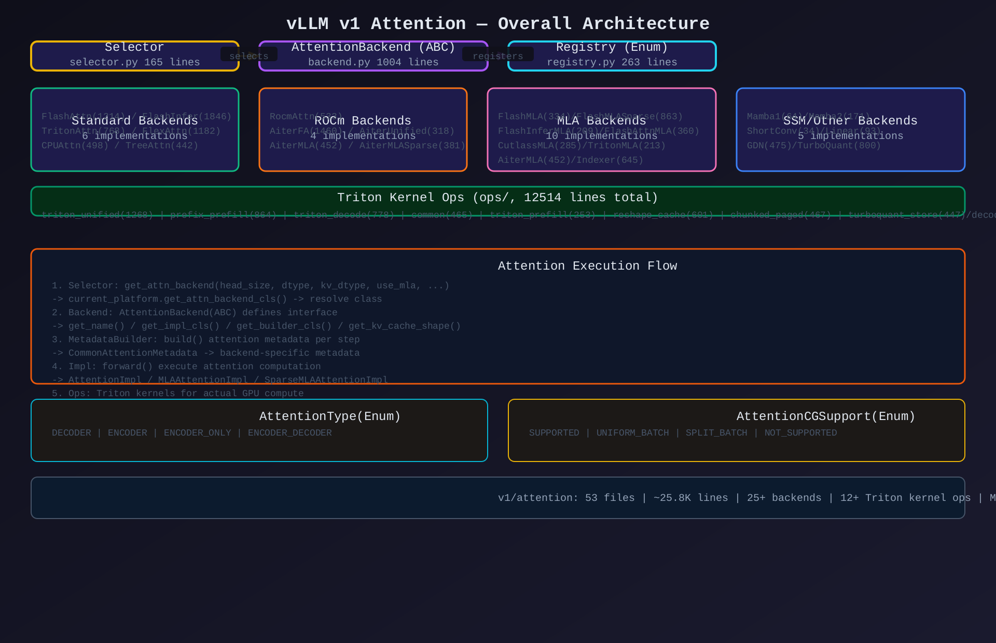Image resolution: width=996 pixels, height=643 pixels.
Task: Click the v1/attention summary stats footer
Action: [726, 498]
